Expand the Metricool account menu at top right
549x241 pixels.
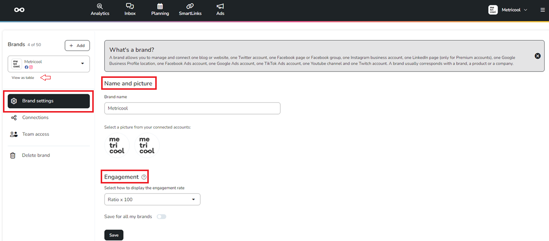(x=508, y=9)
